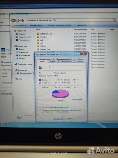
Task: Close the disk properties dialog
Action: 84,54
